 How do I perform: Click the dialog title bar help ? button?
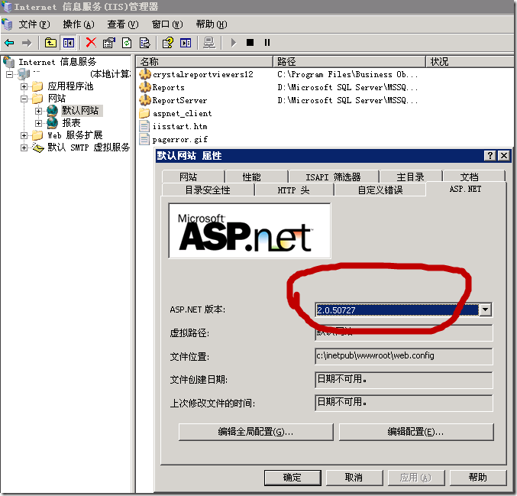point(490,155)
